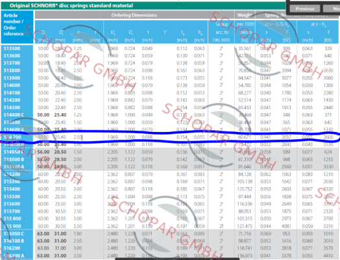Click the Article number / Order reference header

click(14, 25)
